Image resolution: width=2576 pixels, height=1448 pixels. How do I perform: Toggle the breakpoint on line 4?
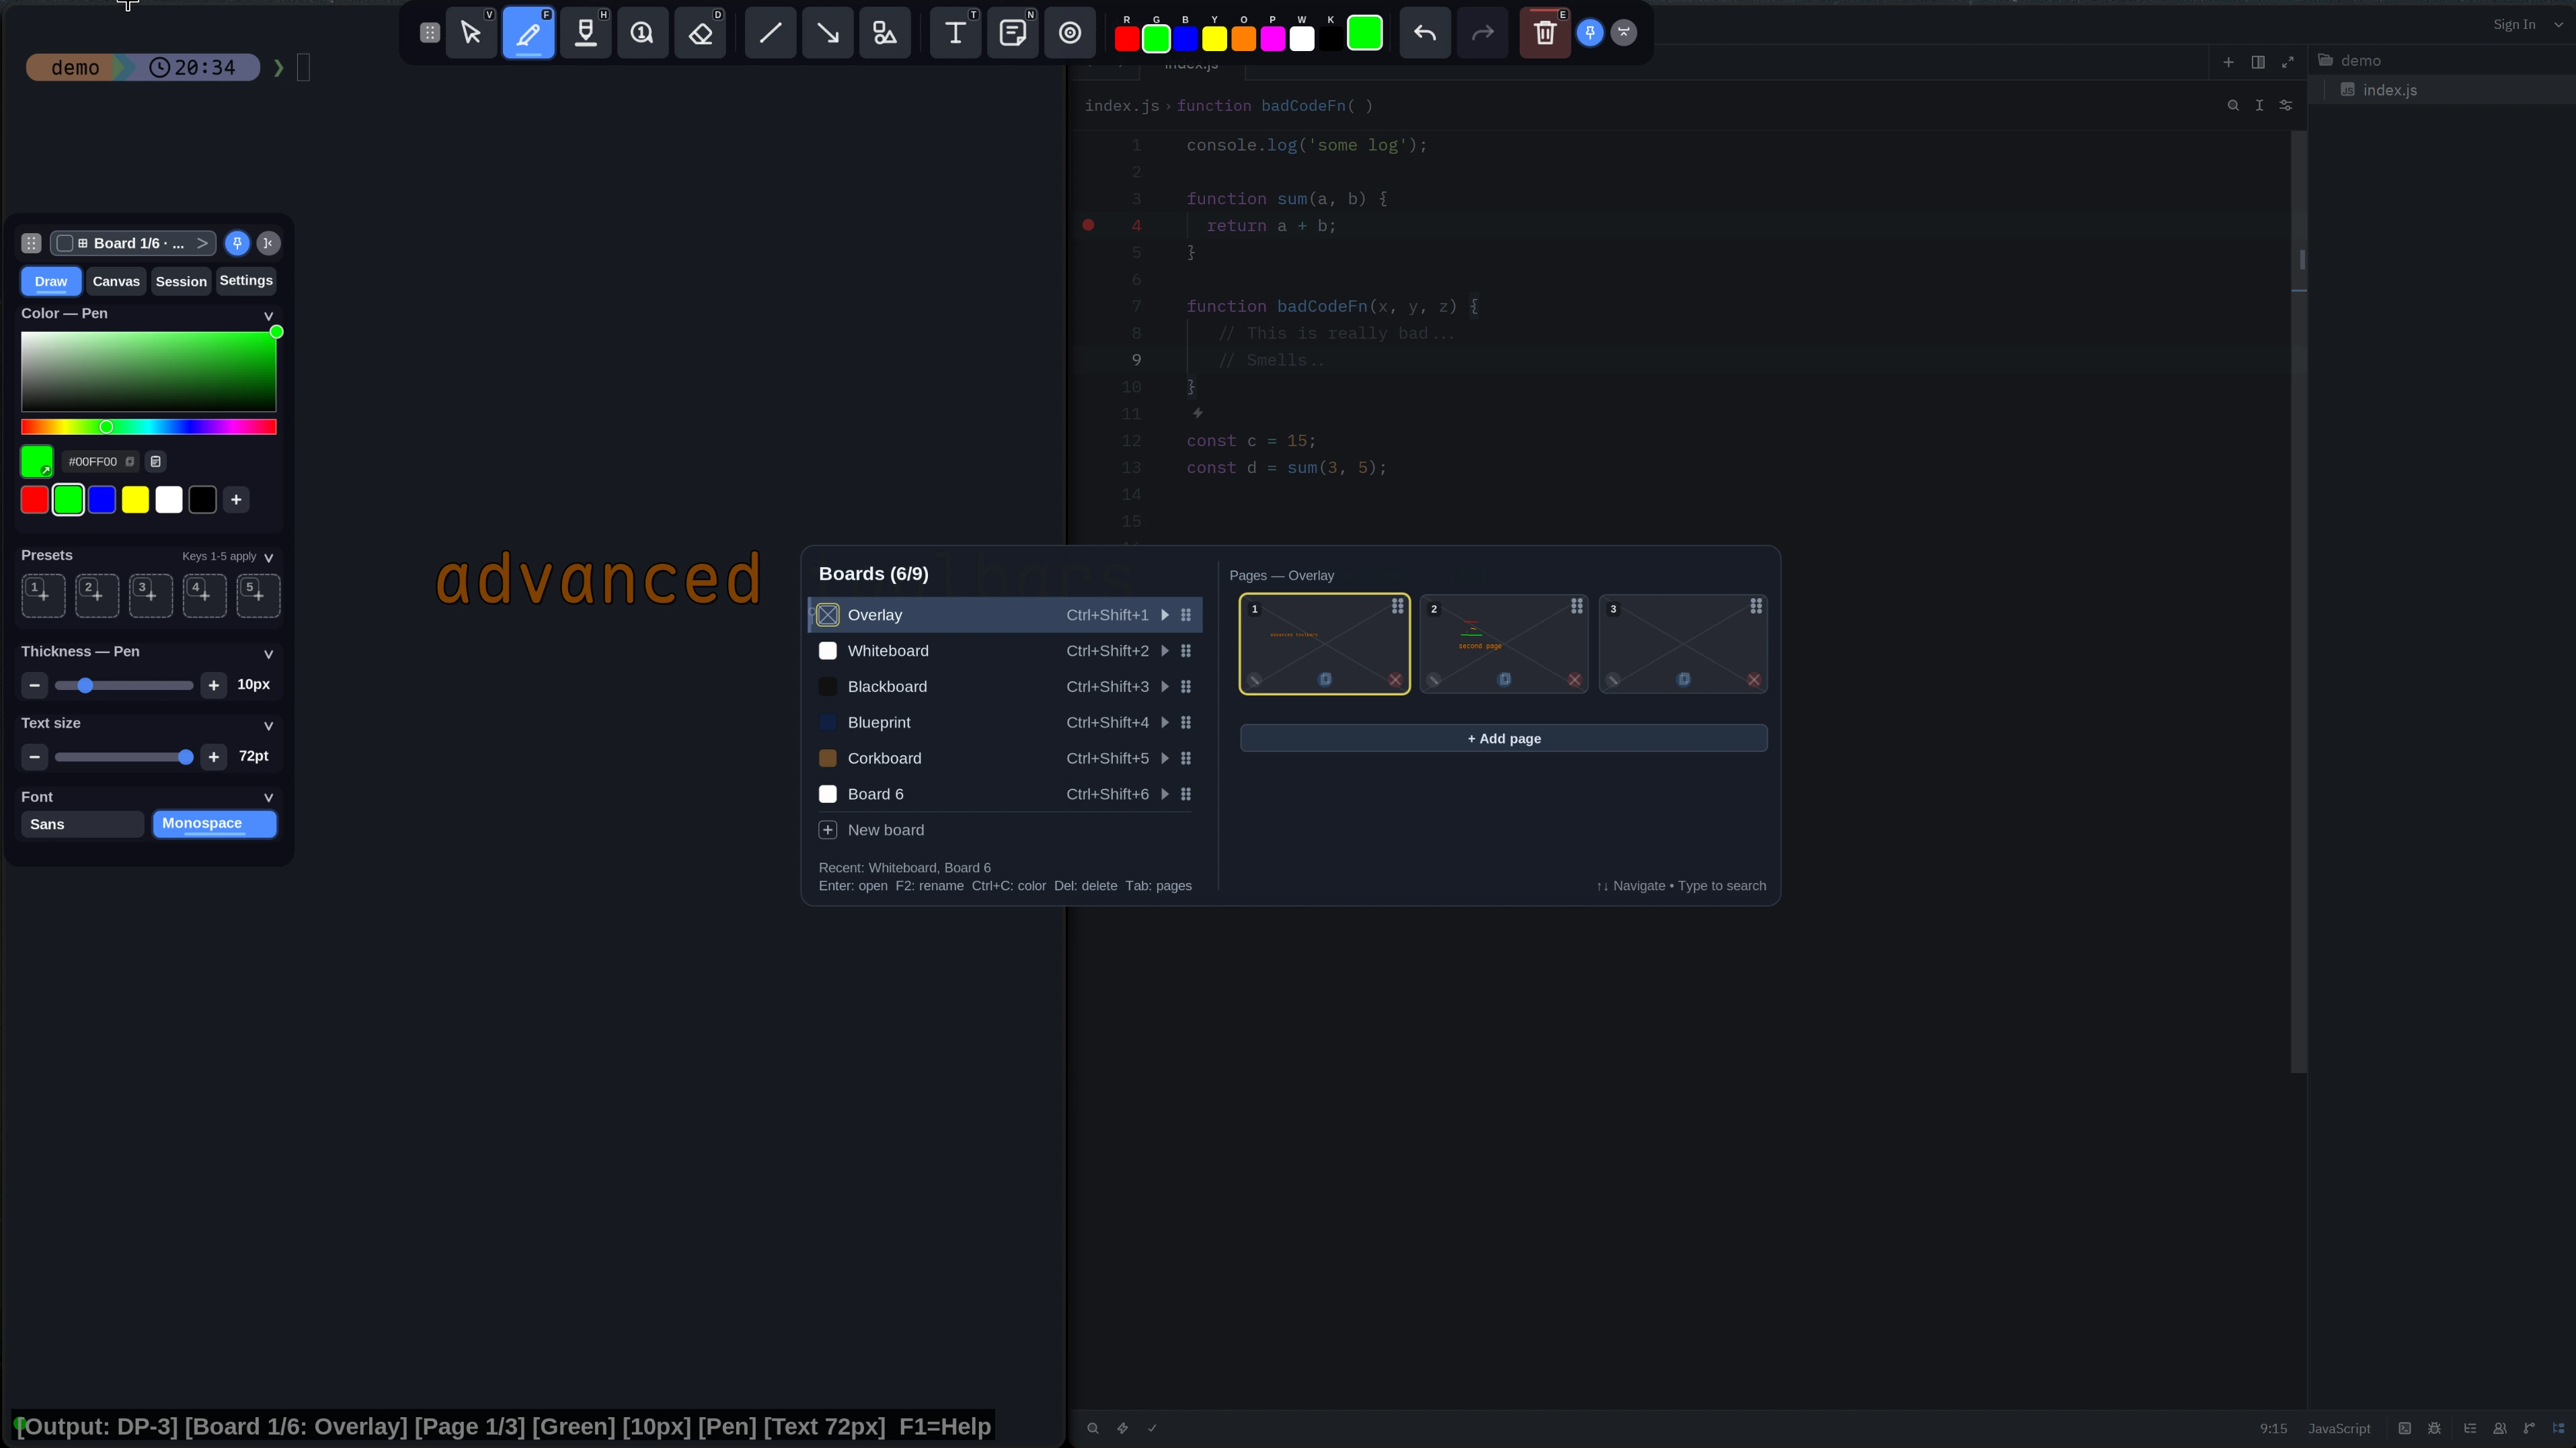click(1088, 225)
